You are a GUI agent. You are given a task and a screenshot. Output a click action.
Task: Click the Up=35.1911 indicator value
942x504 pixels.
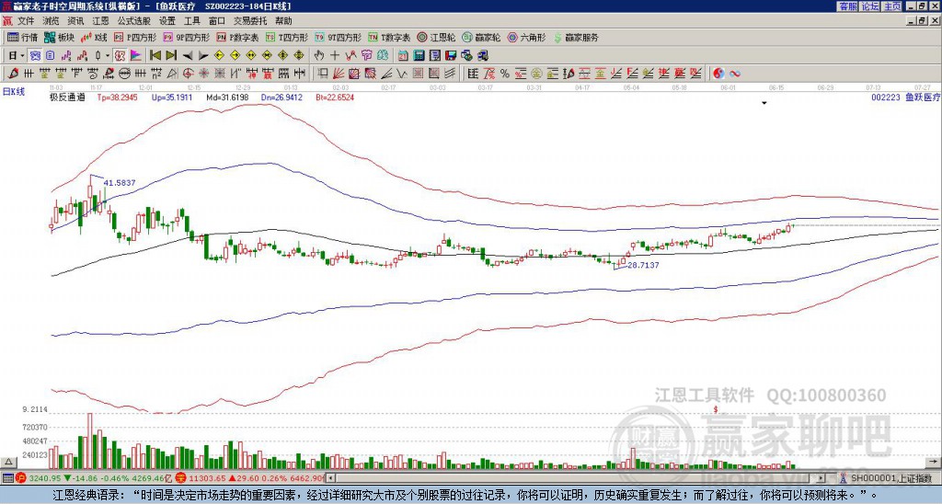172,97
